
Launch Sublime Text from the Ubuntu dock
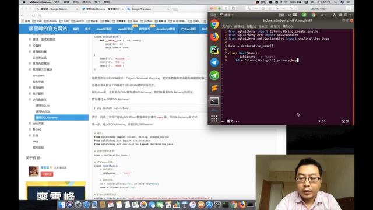pos(214,88)
